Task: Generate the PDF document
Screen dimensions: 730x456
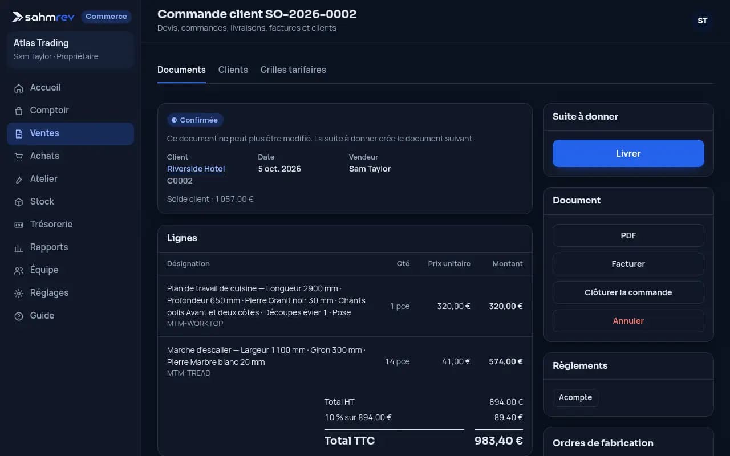Action: click(x=628, y=235)
